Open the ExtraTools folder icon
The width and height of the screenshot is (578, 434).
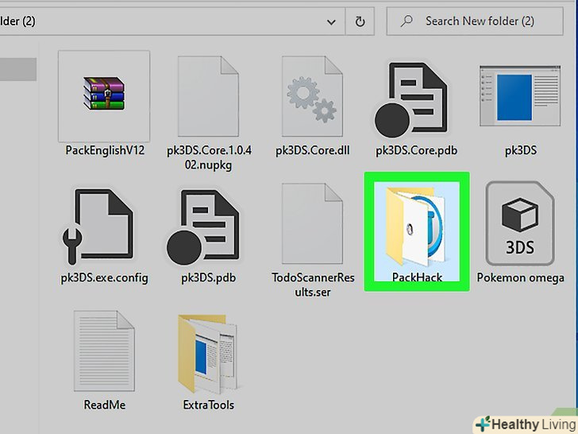coord(207,354)
